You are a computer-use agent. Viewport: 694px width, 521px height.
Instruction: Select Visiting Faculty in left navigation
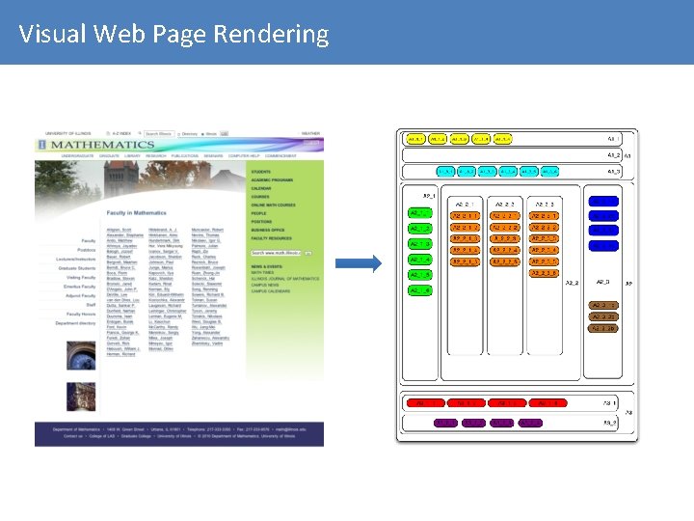point(81,277)
